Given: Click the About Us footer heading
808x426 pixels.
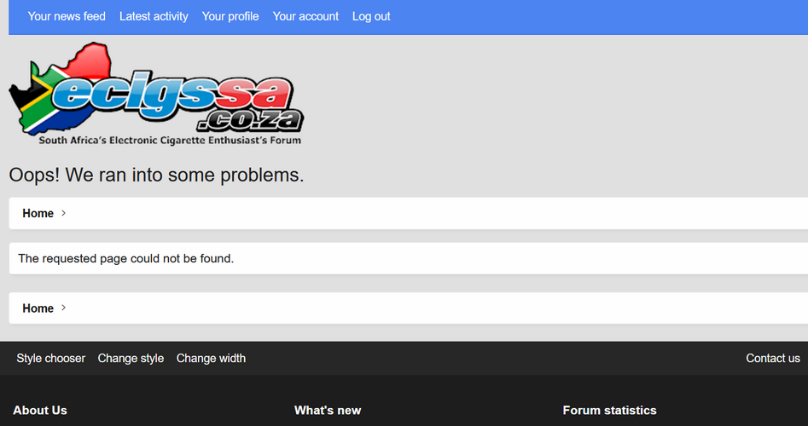Looking at the screenshot, I should tap(40, 410).
